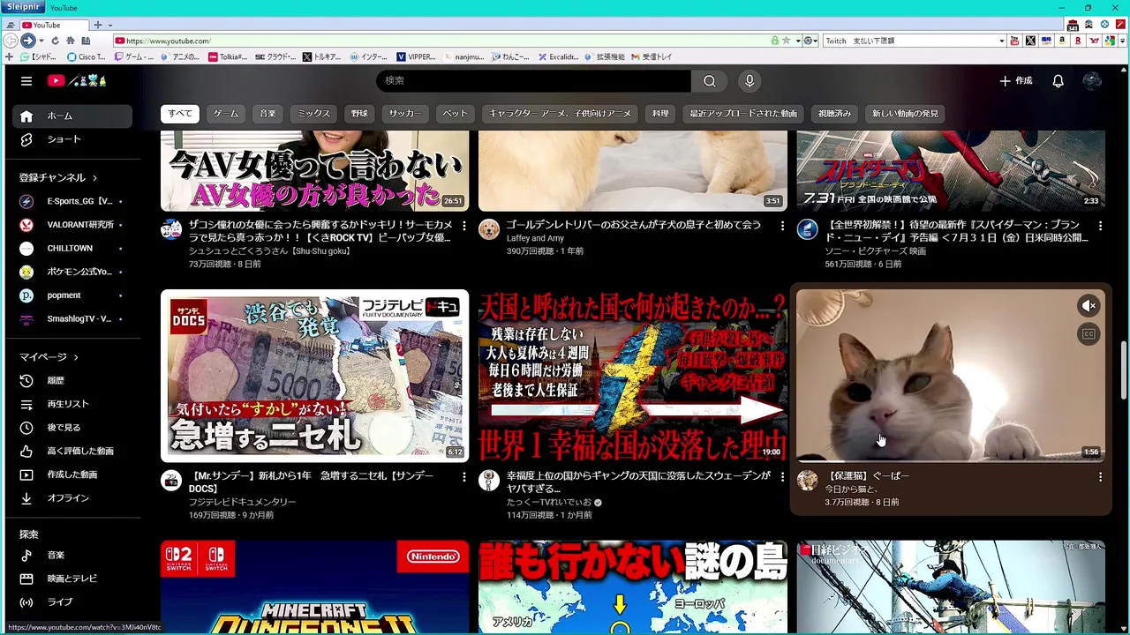Select the ミックス filter chip
This screenshot has width=1130, height=635.
313,114
